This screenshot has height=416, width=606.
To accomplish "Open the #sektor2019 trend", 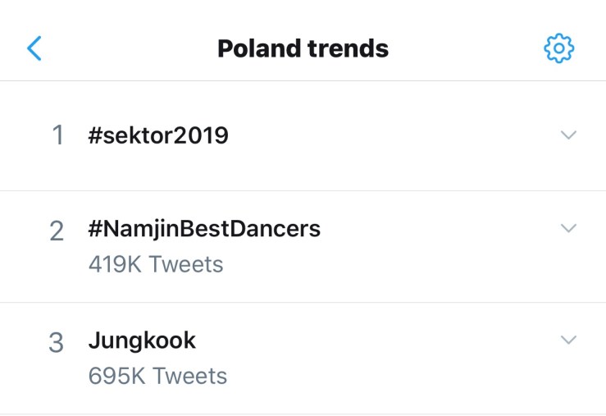I will (x=158, y=135).
